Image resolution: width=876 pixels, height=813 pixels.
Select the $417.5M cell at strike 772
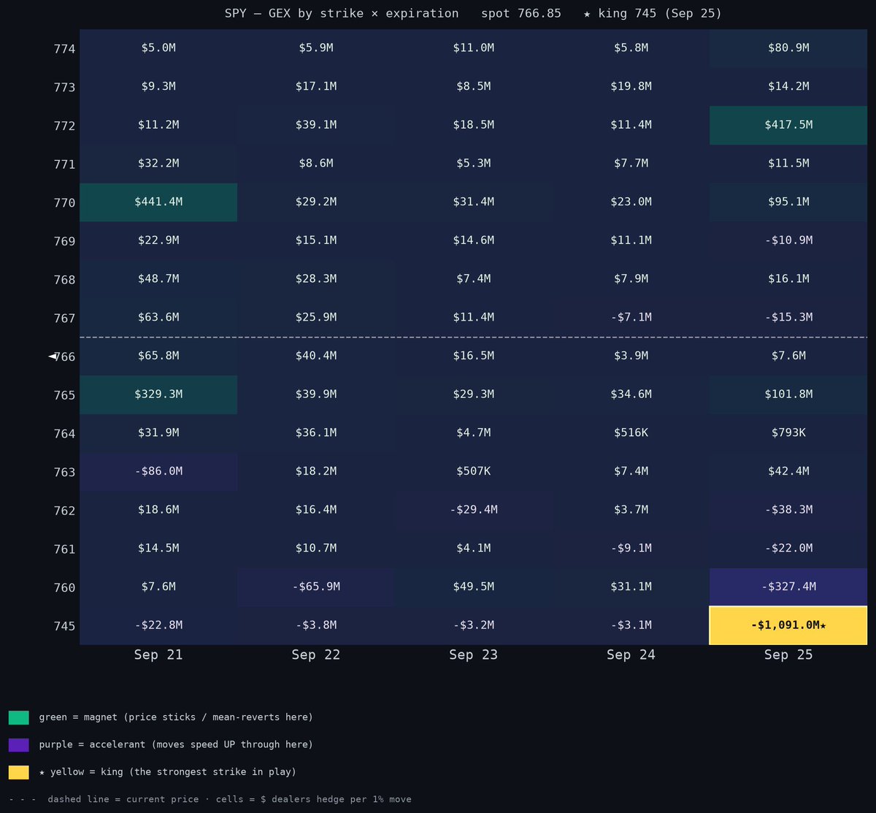[788, 125]
